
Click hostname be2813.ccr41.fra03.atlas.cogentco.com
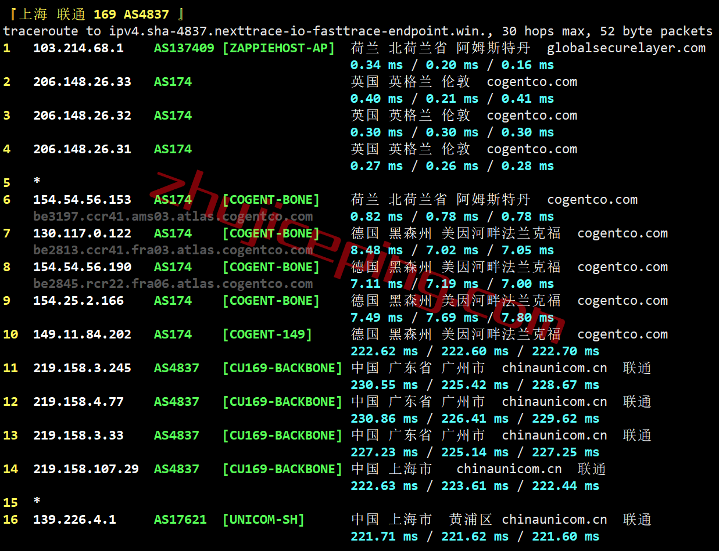click(173, 250)
